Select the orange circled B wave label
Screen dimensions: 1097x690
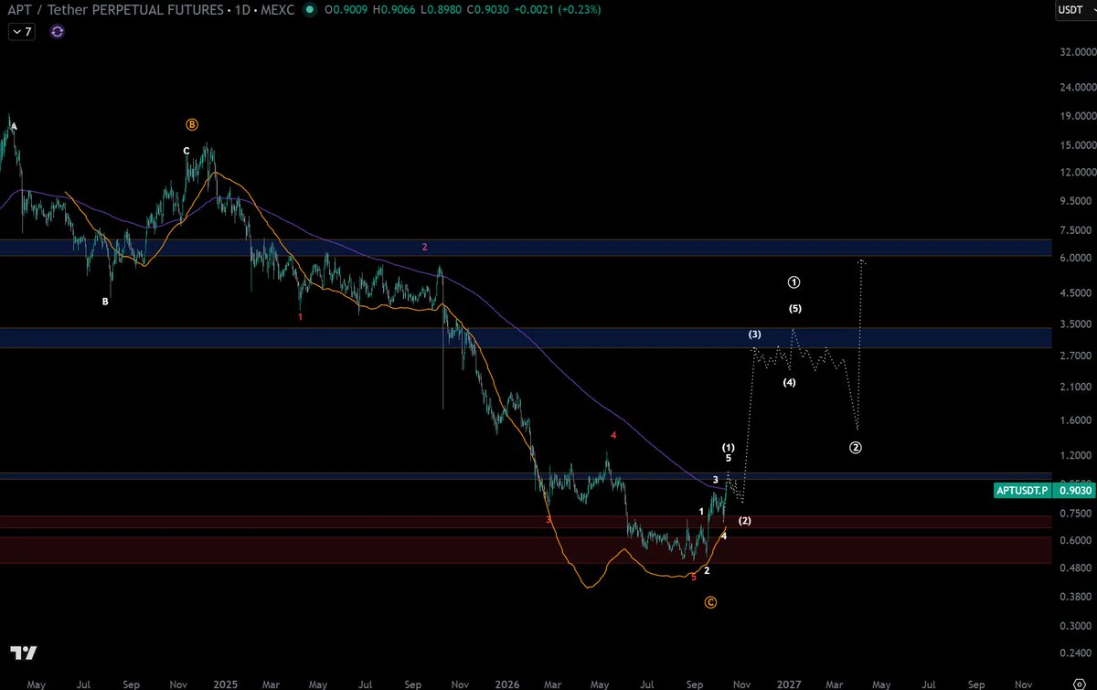[191, 124]
